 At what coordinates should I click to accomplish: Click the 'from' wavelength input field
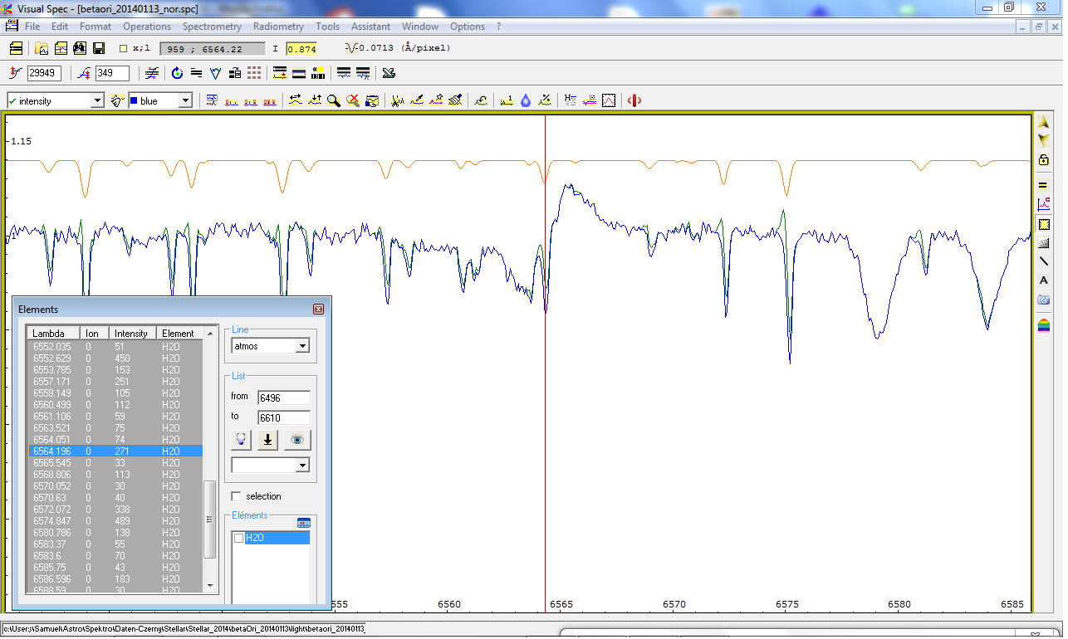[x=283, y=398]
